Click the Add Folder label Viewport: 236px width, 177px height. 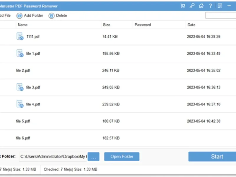pyautogui.click(x=33, y=16)
